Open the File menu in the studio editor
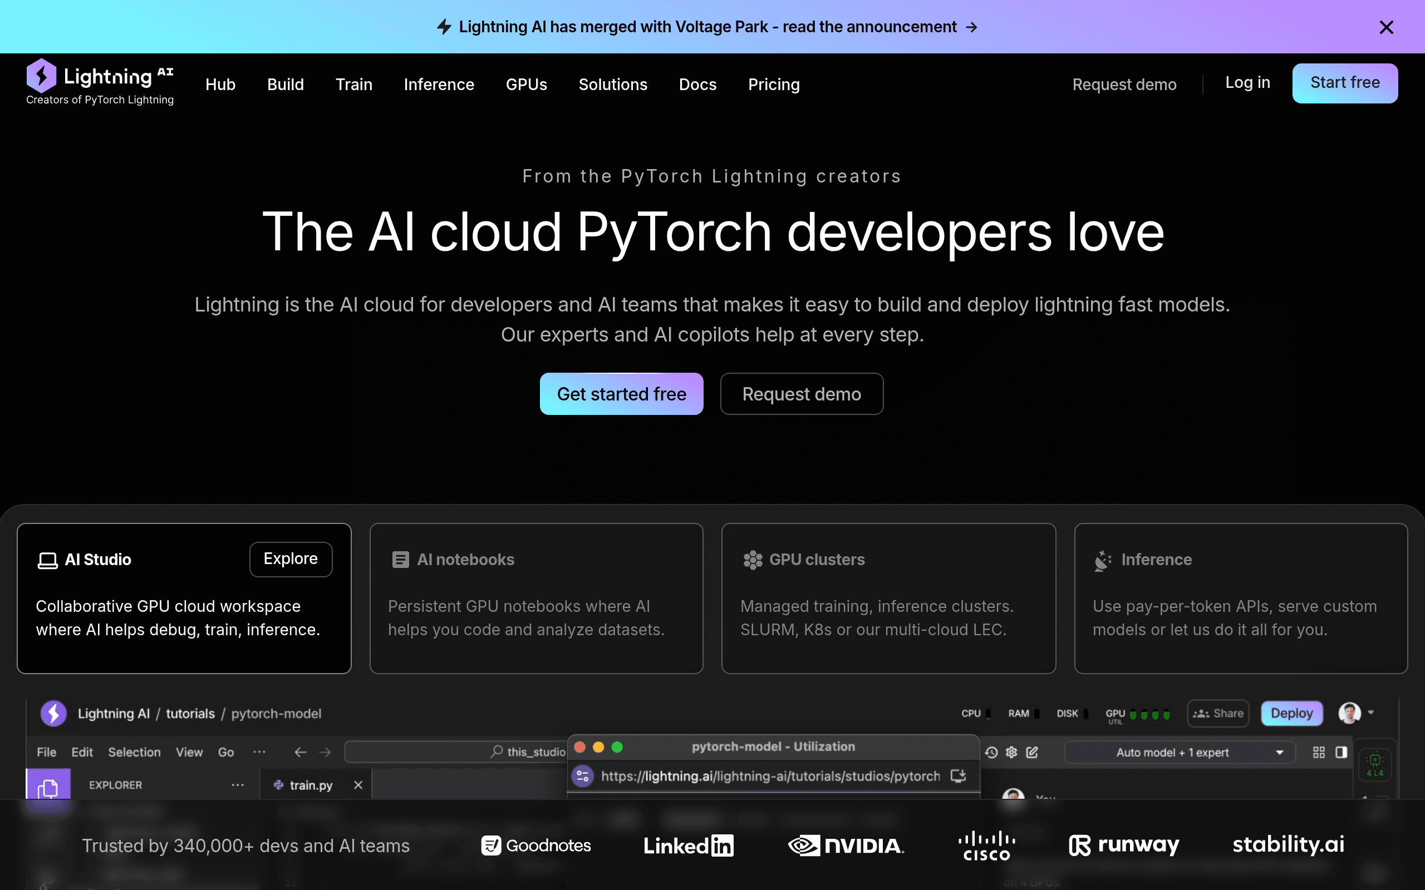Screen dimensions: 1425x890 coord(47,751)
